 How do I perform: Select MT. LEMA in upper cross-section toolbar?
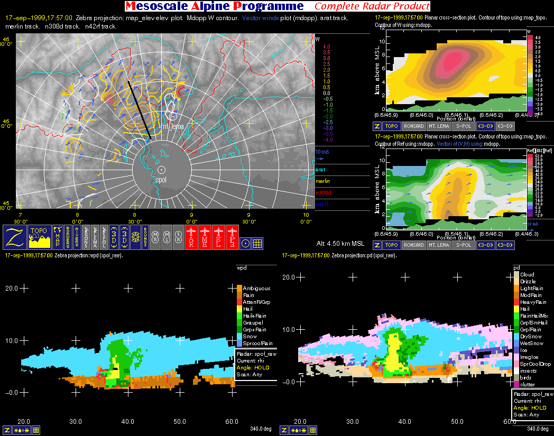pyautogui.click(x=439, y=126)
